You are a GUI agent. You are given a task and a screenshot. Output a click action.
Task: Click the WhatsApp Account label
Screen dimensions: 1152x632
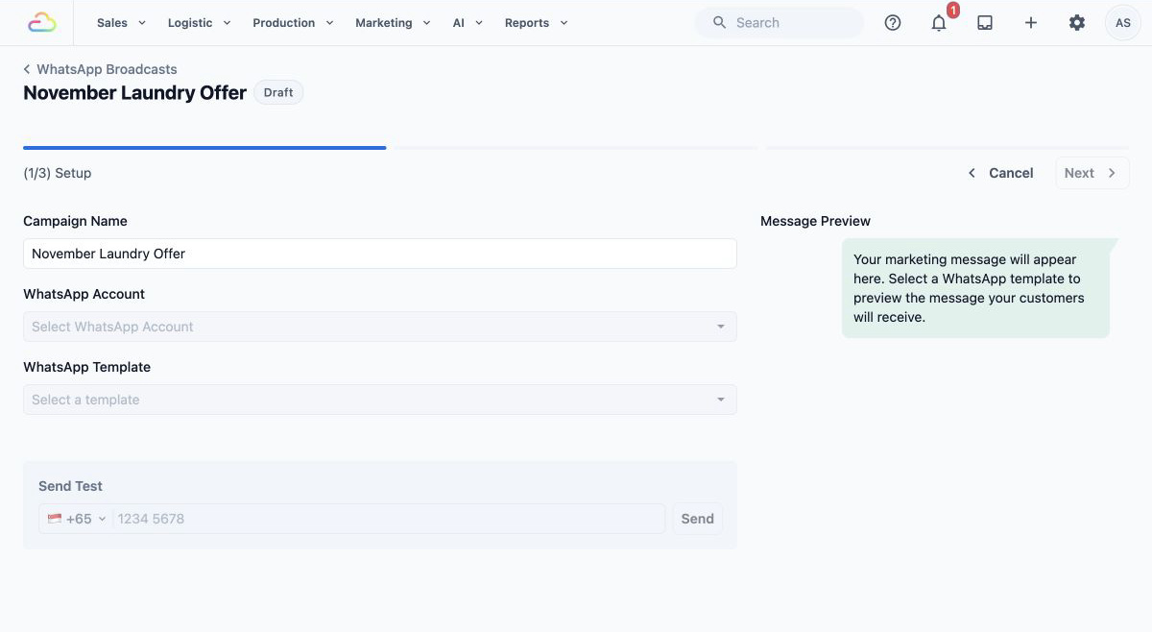tap(84, 294)
